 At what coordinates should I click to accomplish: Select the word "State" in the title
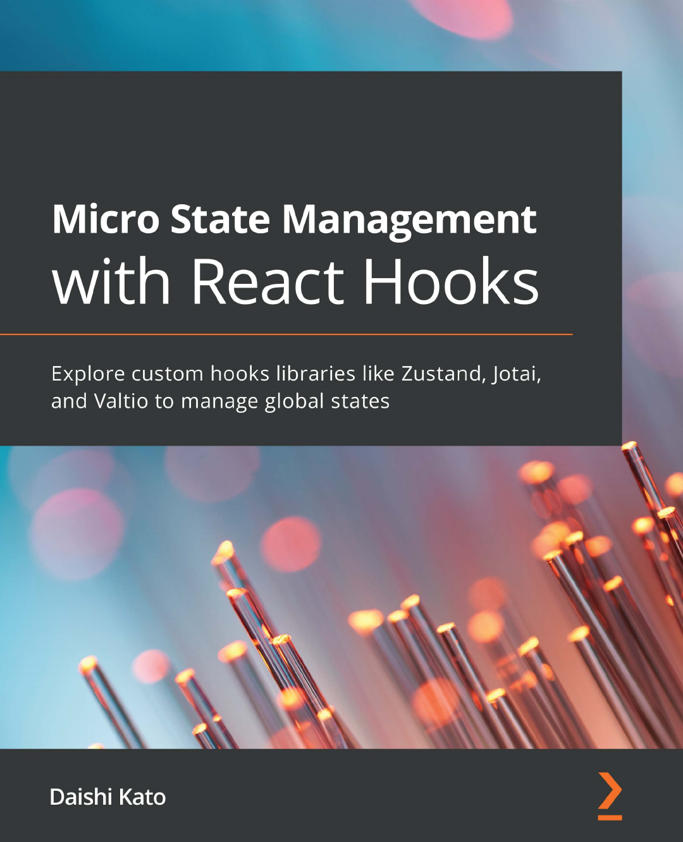click(220, 219)
